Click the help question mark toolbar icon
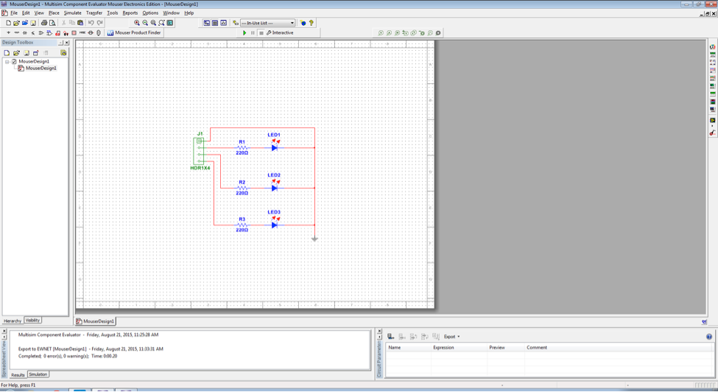718x392 pixels. click(312, 23)
